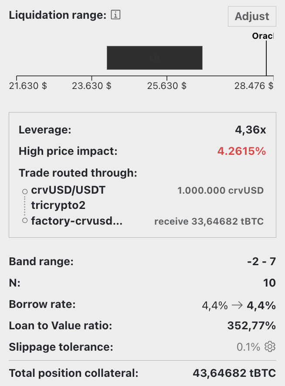Image resolution: width=285 pixels, height=386 pixels.
Task: Click the 28.476 $ axis label
Action: pos(254,86)
